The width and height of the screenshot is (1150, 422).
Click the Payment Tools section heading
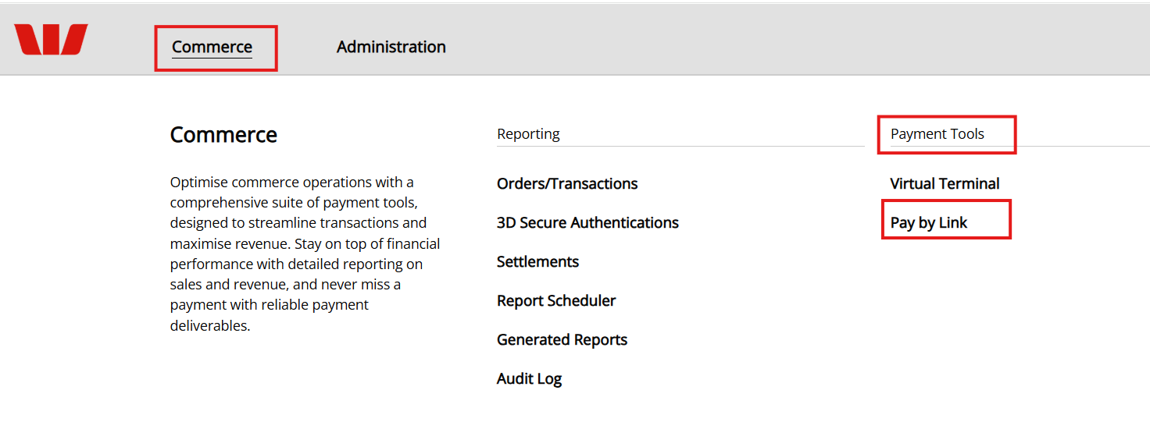(x=937, y=133)
